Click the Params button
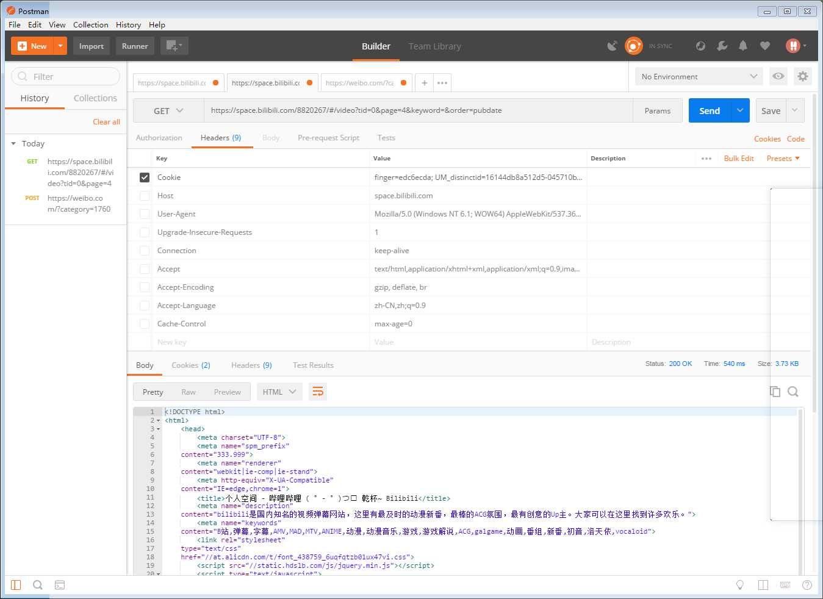 coord(658,110)
